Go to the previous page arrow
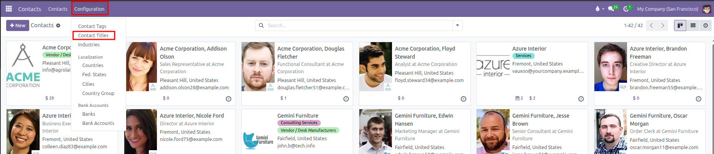 [x=651, y=26]
